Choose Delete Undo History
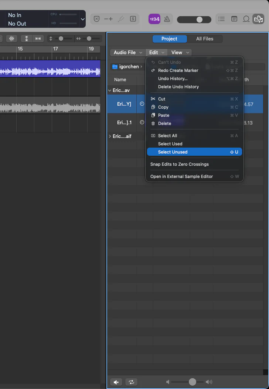 [194, 87]
